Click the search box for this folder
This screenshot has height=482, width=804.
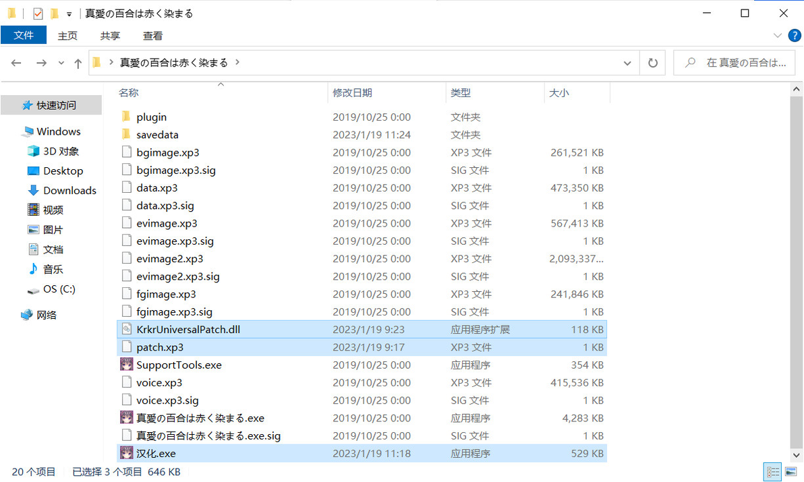click(x=735, y=63)
